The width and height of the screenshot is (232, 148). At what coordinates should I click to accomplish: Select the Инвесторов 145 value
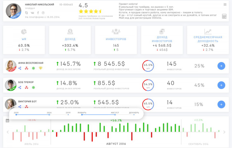coord(116,45)
